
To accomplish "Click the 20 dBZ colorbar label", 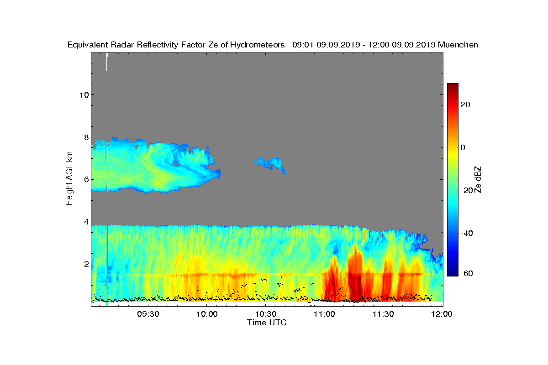I will [x=466, y=104].
